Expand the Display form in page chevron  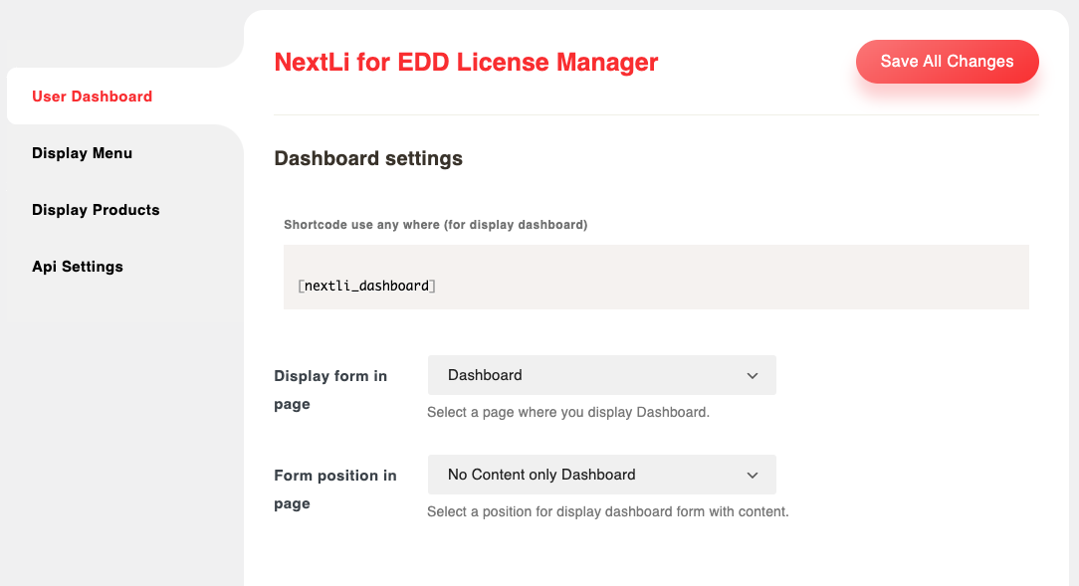coord(753,376)
